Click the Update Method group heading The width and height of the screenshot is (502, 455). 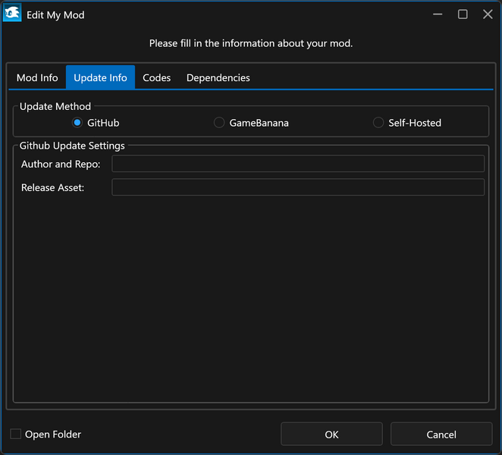pos(55,107)
